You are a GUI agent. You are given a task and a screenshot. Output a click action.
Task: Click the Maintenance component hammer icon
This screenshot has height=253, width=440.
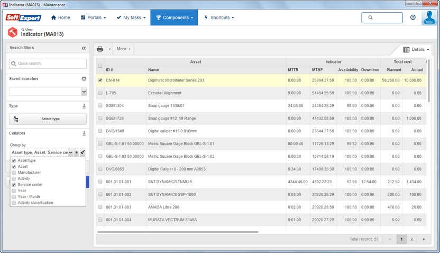click(12, 32)
